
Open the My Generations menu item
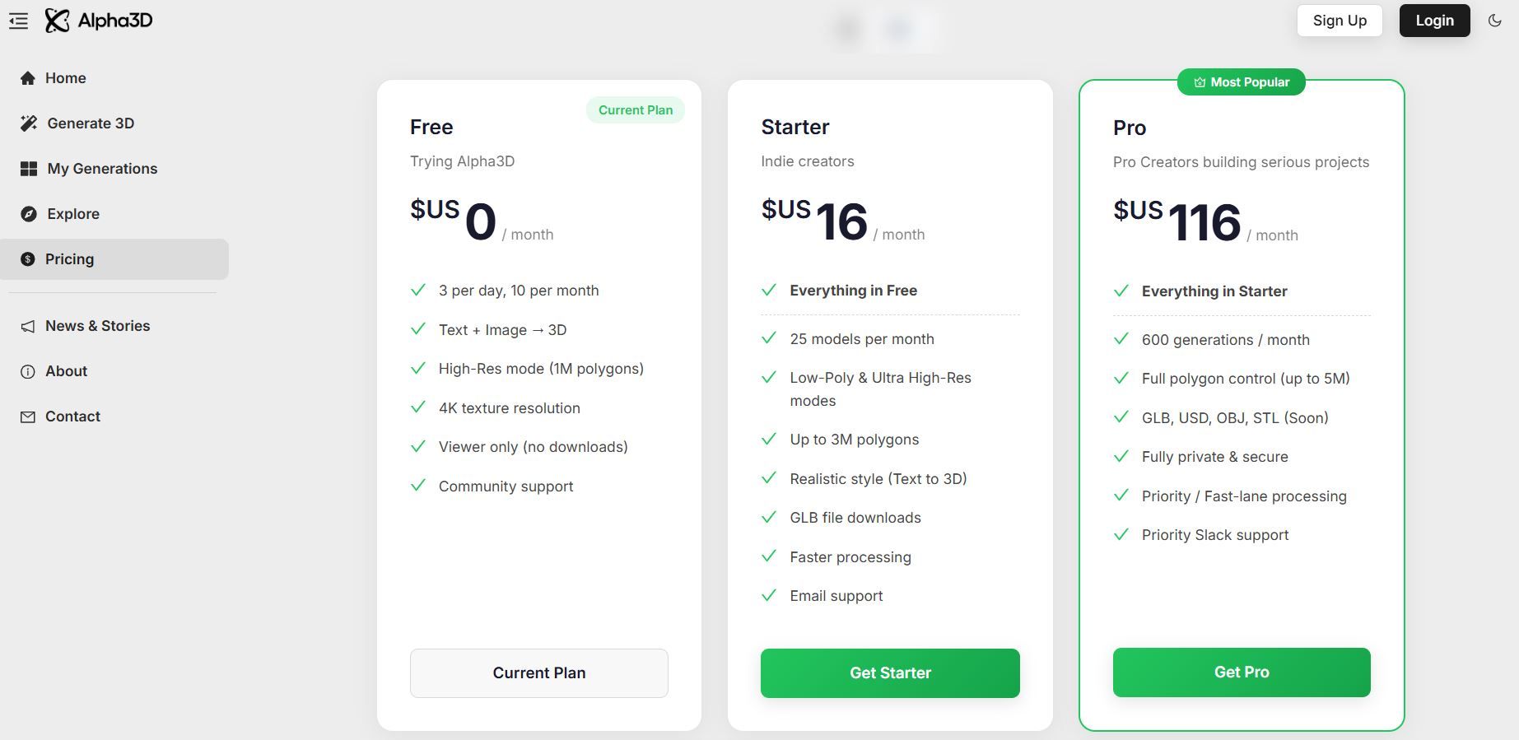click(x=102, y=169)
